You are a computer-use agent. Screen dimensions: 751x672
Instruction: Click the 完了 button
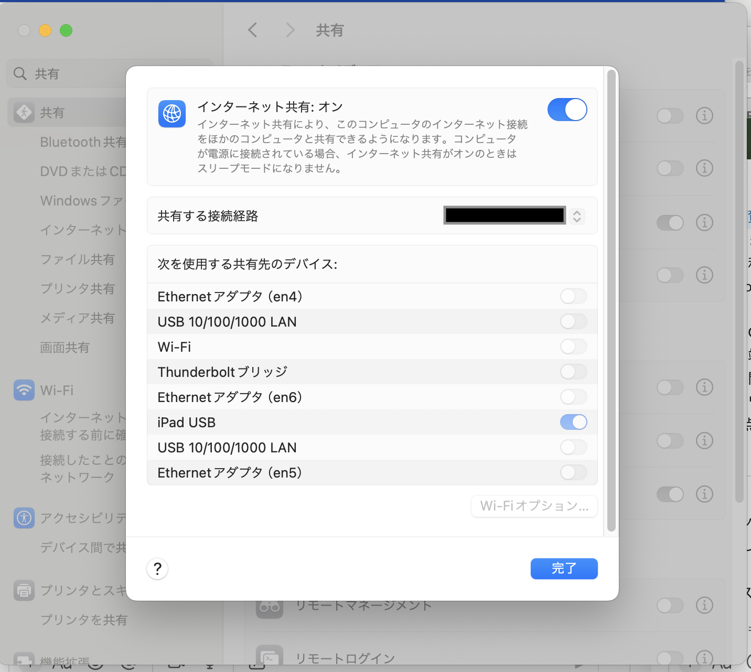click(x=564, y=569)
